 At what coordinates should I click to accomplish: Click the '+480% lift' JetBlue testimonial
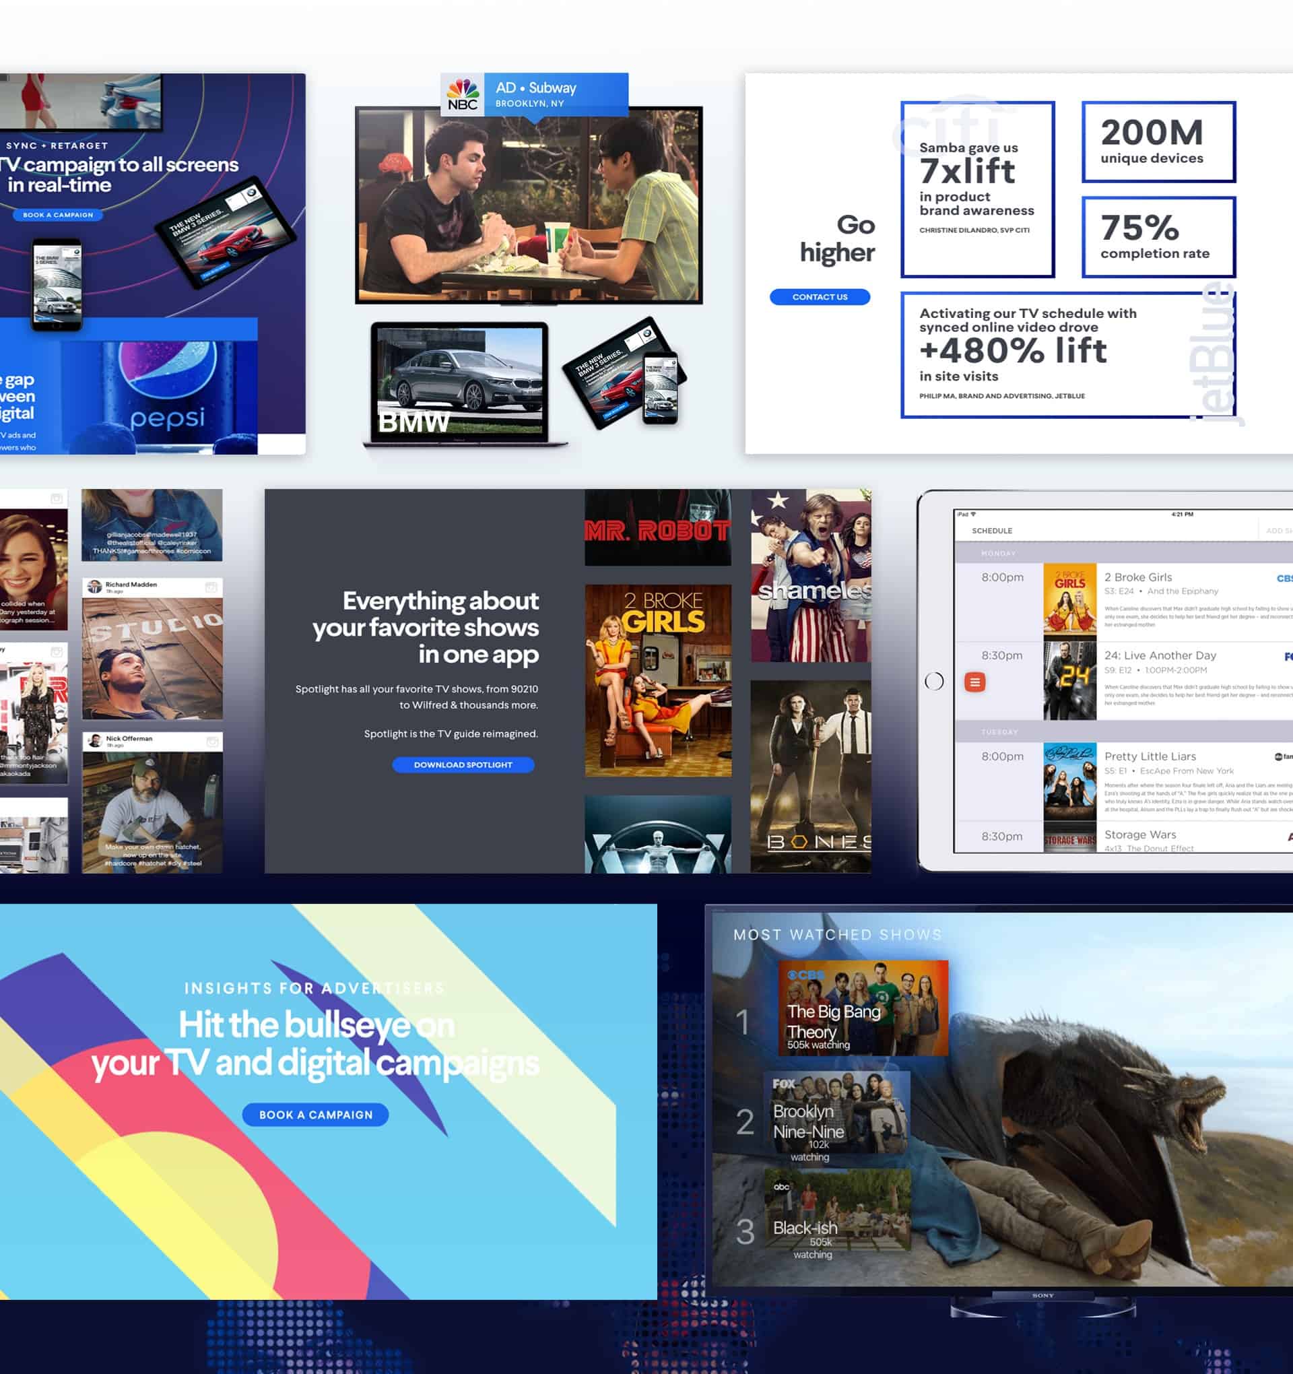click(1068, 354)
